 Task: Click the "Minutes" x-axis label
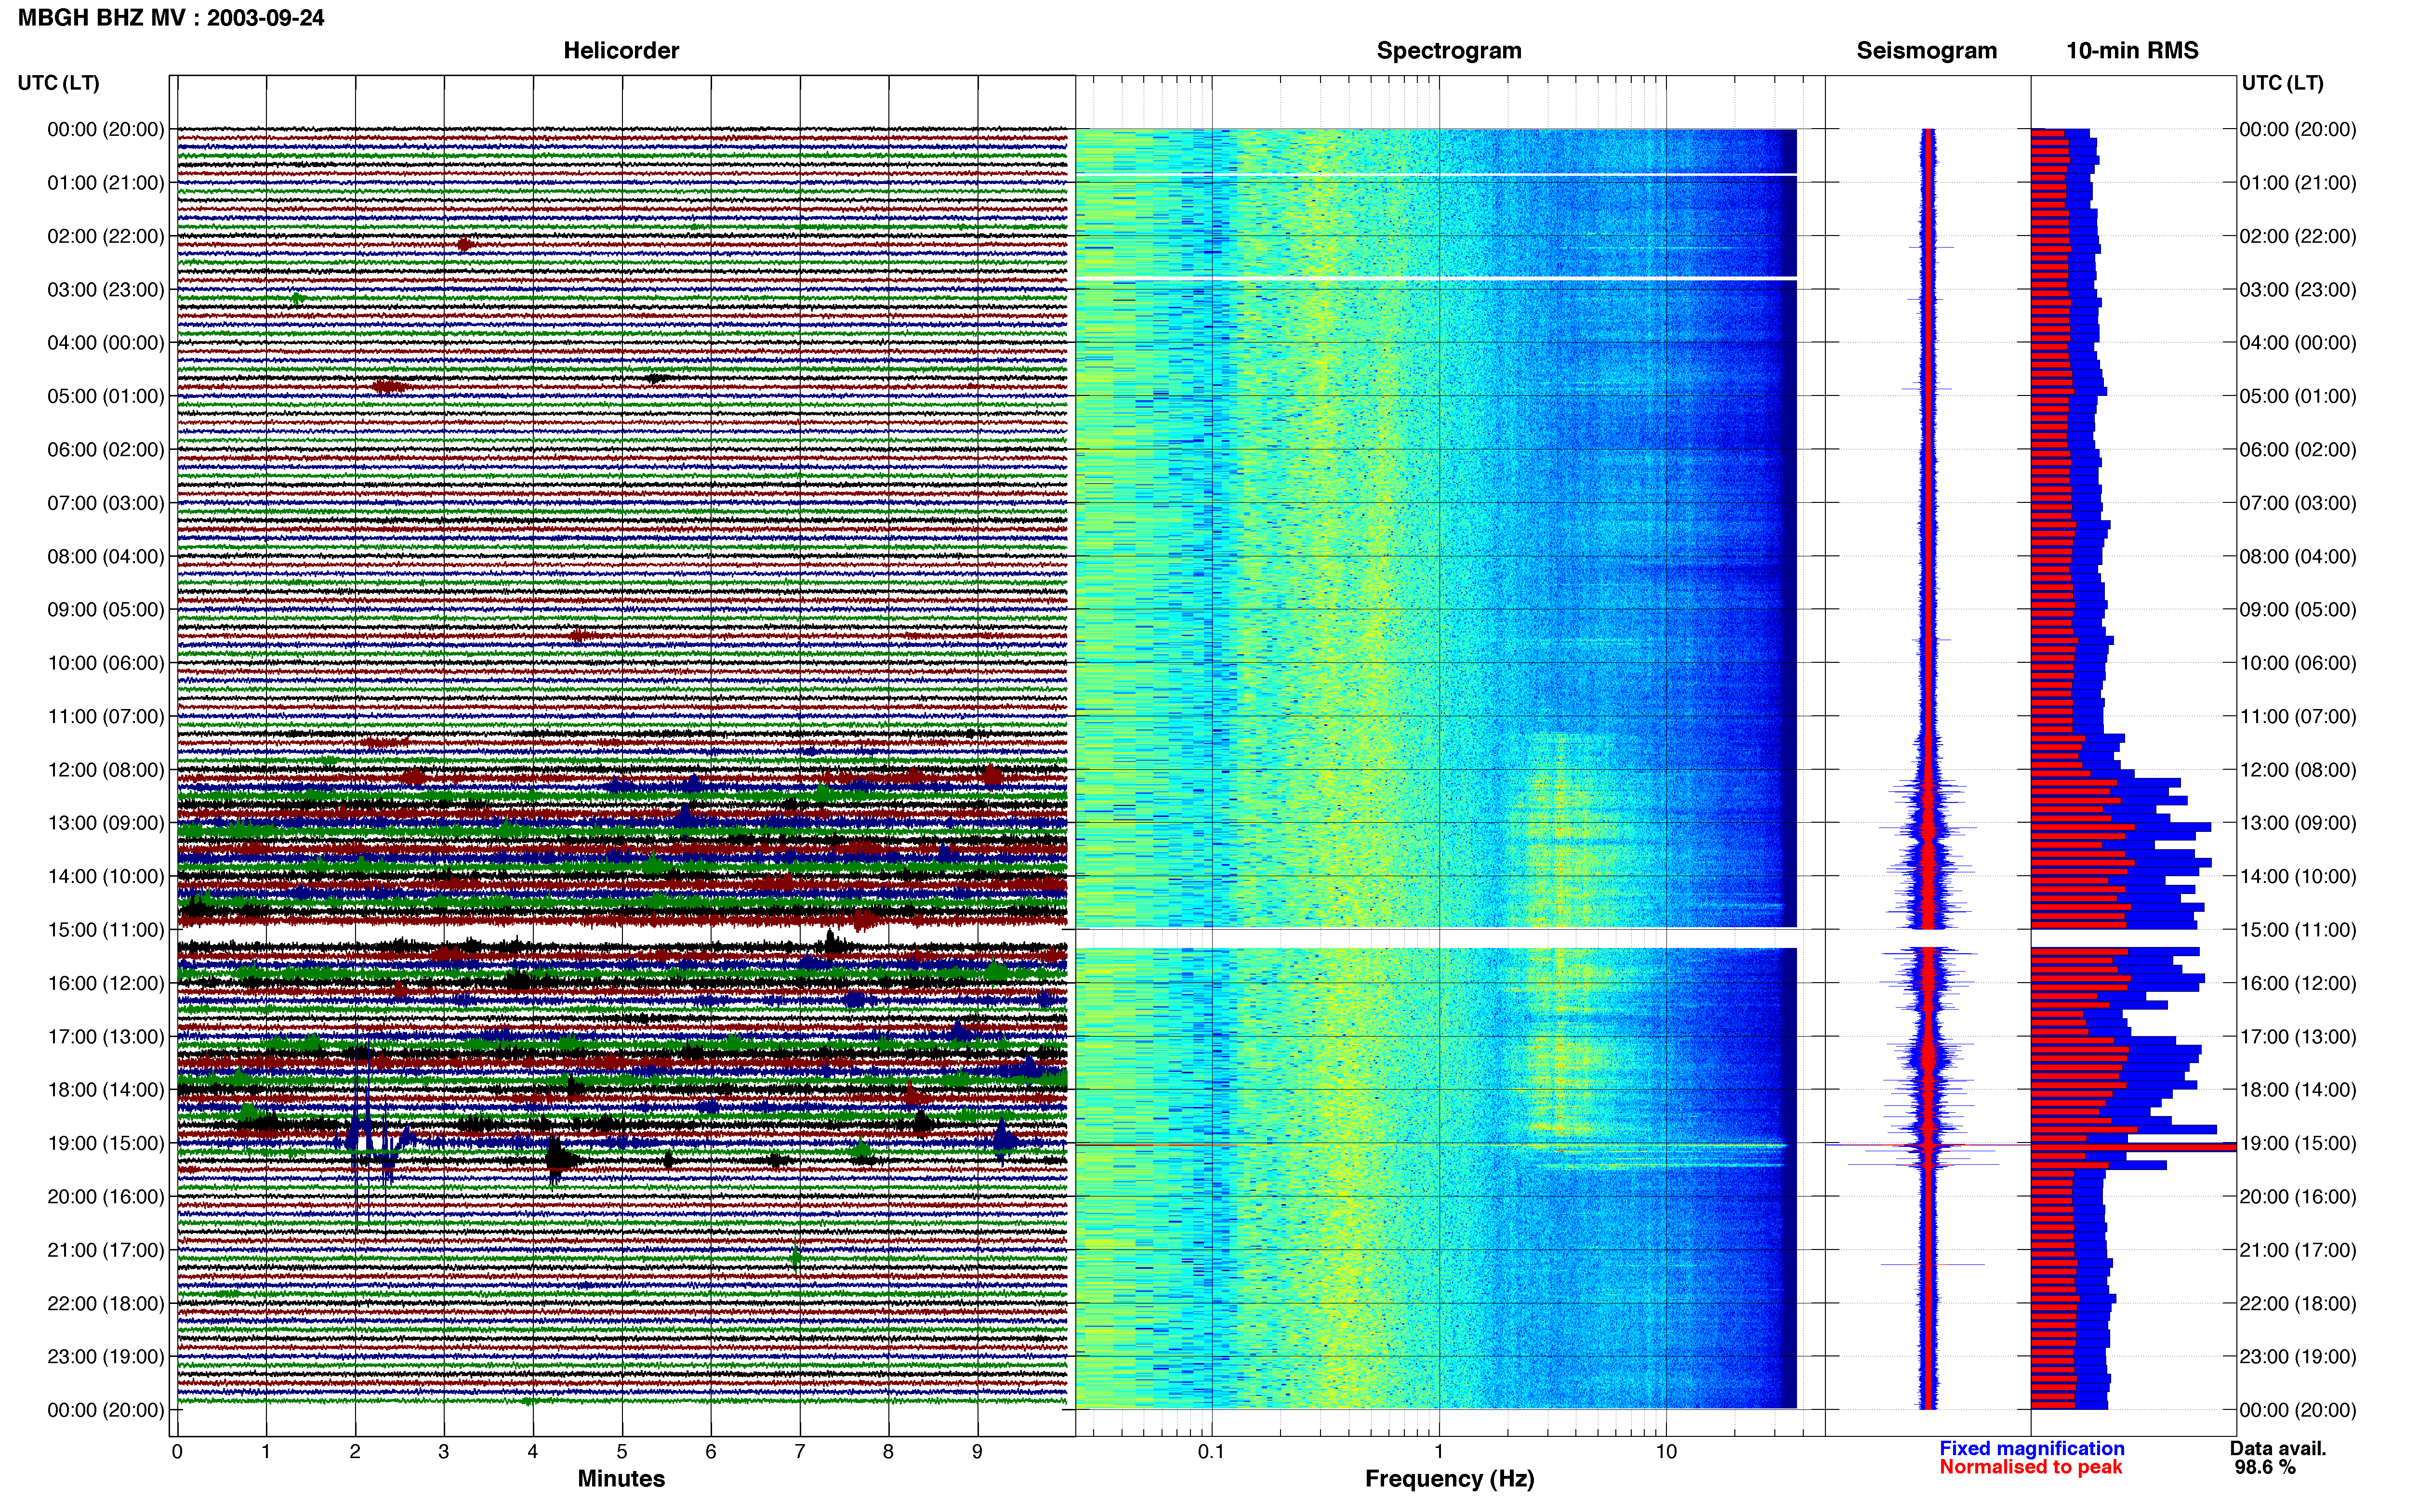[x=621, y=1479]
